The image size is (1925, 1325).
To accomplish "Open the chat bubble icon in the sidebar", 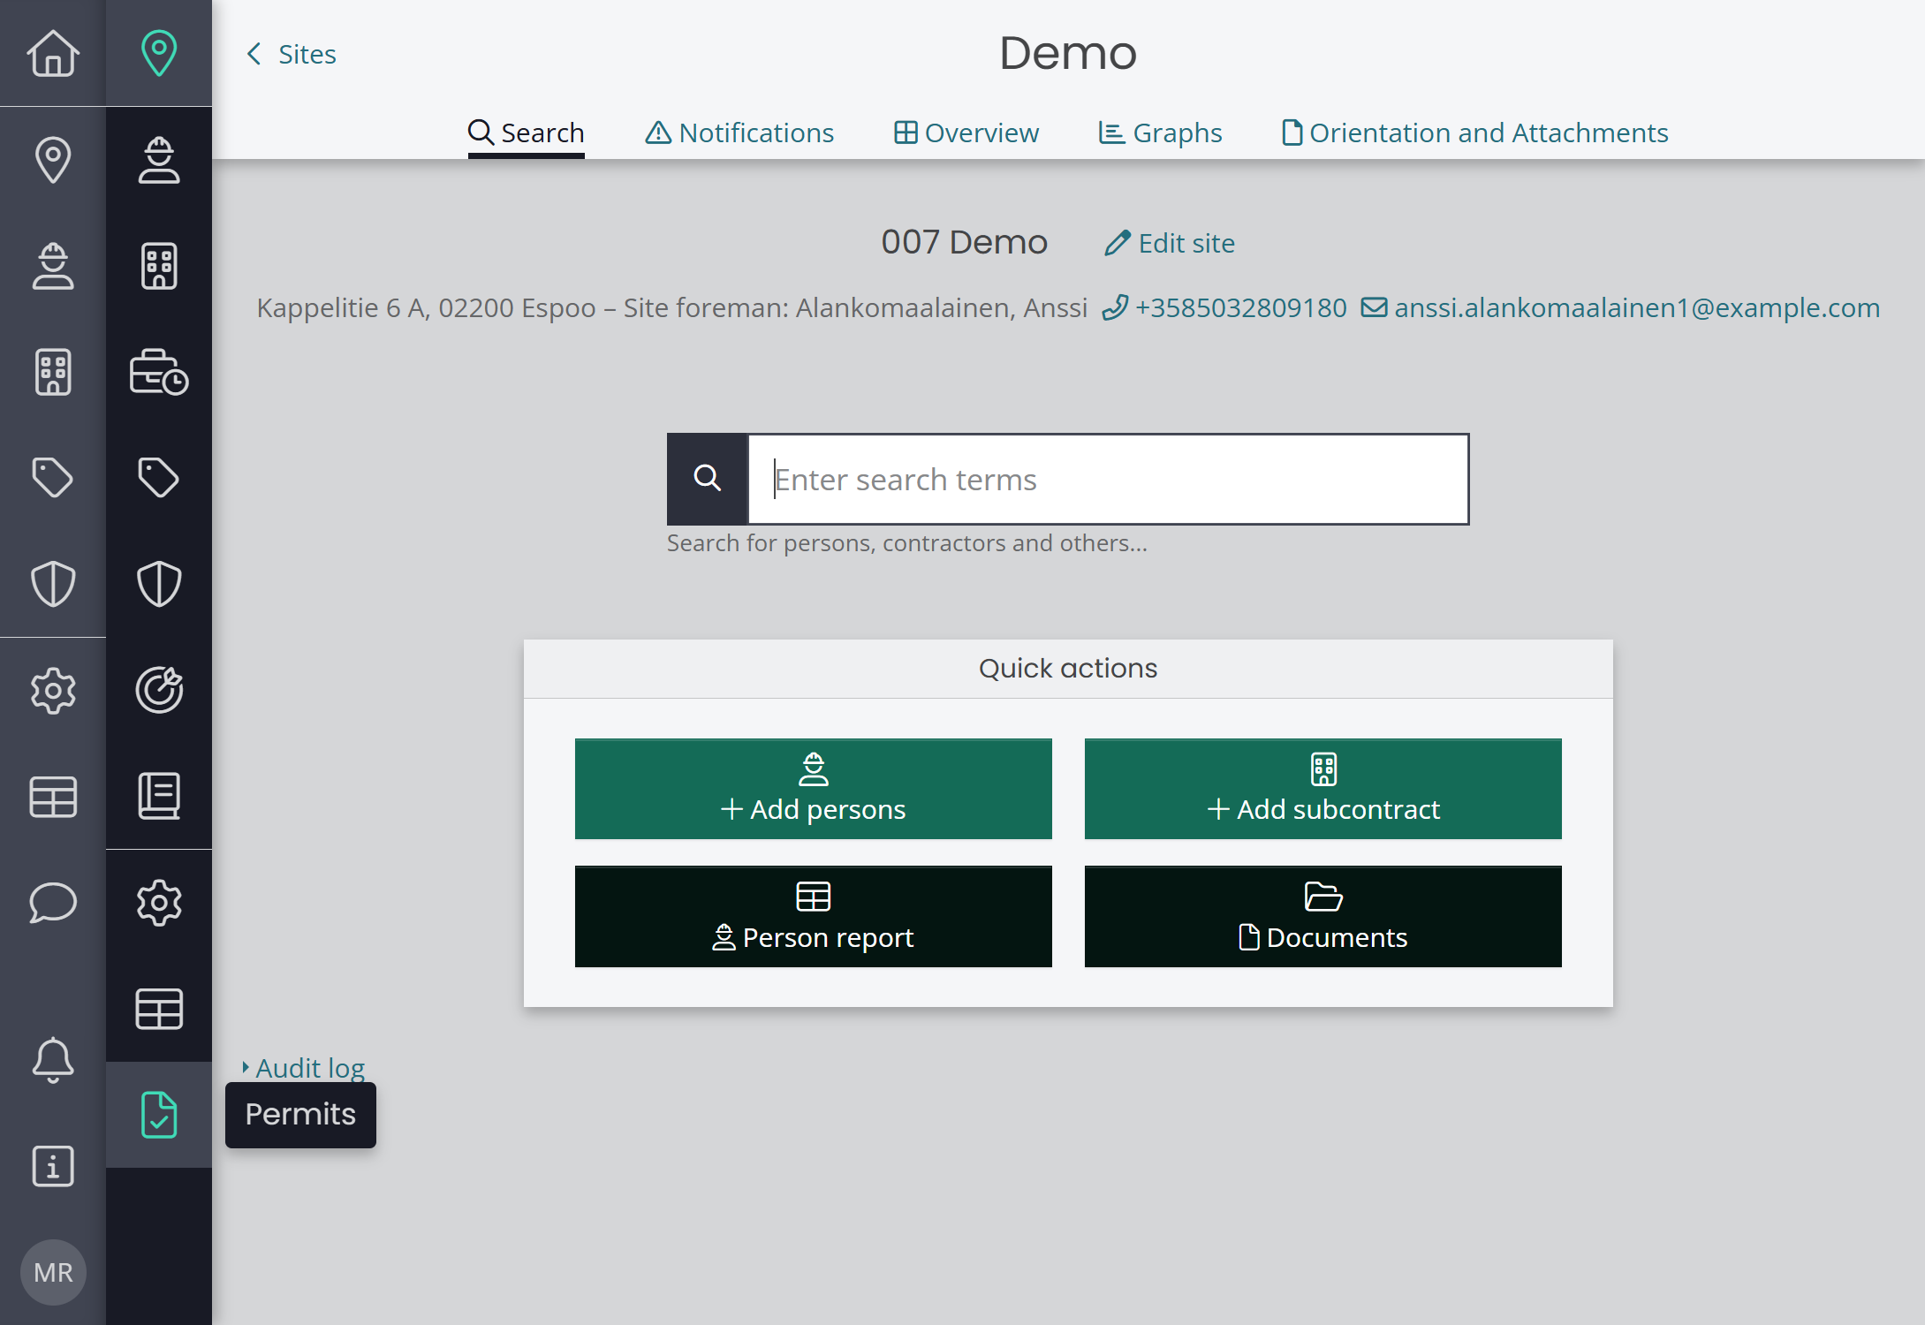I will pos(53,903).
